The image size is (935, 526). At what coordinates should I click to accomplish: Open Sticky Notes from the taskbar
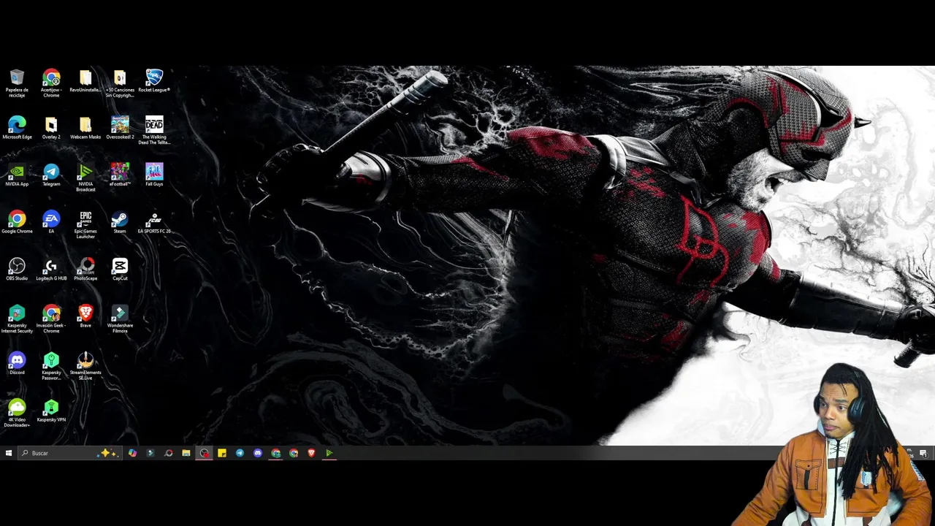222,453
